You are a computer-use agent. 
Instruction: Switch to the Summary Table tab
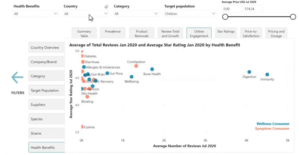[x=84, y=33]
